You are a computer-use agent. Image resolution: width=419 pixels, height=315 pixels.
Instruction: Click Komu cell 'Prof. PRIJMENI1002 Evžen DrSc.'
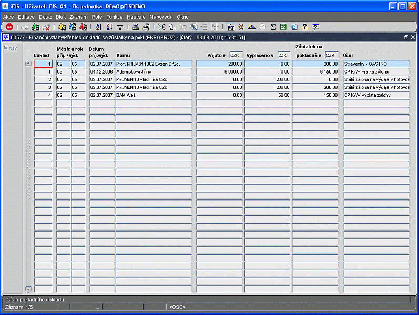tap(154, 64)
